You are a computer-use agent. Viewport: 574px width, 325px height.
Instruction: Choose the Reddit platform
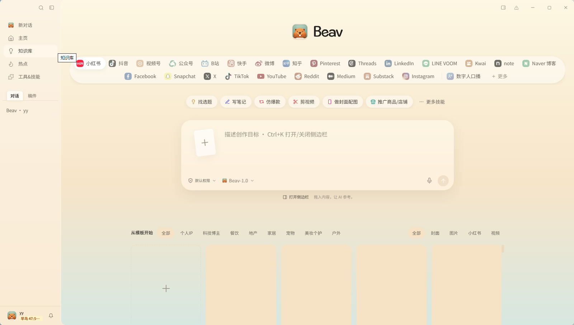pyautogui.click(x=307, y=76)
